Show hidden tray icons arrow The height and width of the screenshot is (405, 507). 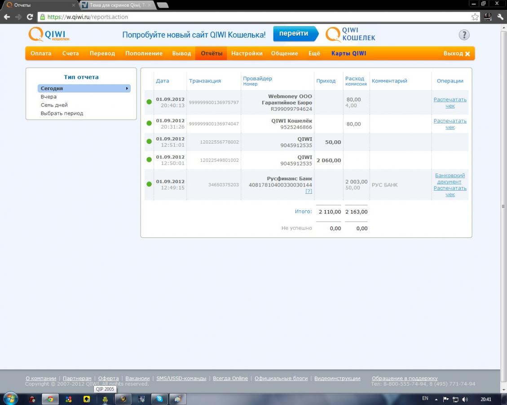click(x=436, y=399)
